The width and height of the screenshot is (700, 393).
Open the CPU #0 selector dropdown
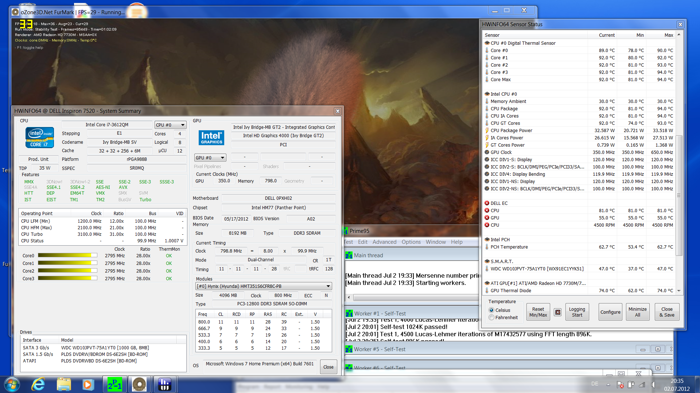(x=170, y=125)
